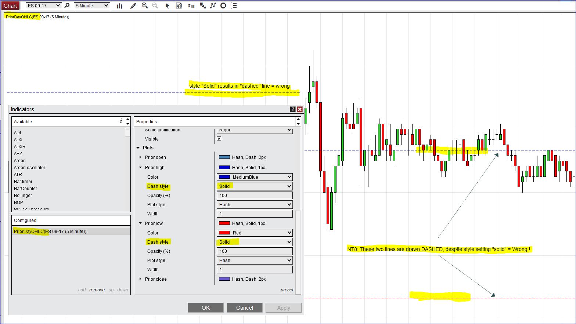Open the Prior low Color dropdown
The height and width of the screenshot is (324, 576).
[x=255, y=233]
